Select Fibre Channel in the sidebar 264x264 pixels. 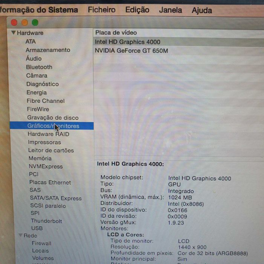click(46, 101)
